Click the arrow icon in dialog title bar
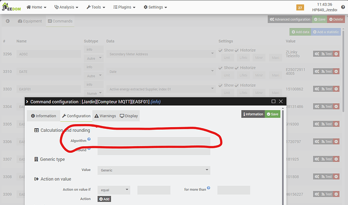 [27, 101]
